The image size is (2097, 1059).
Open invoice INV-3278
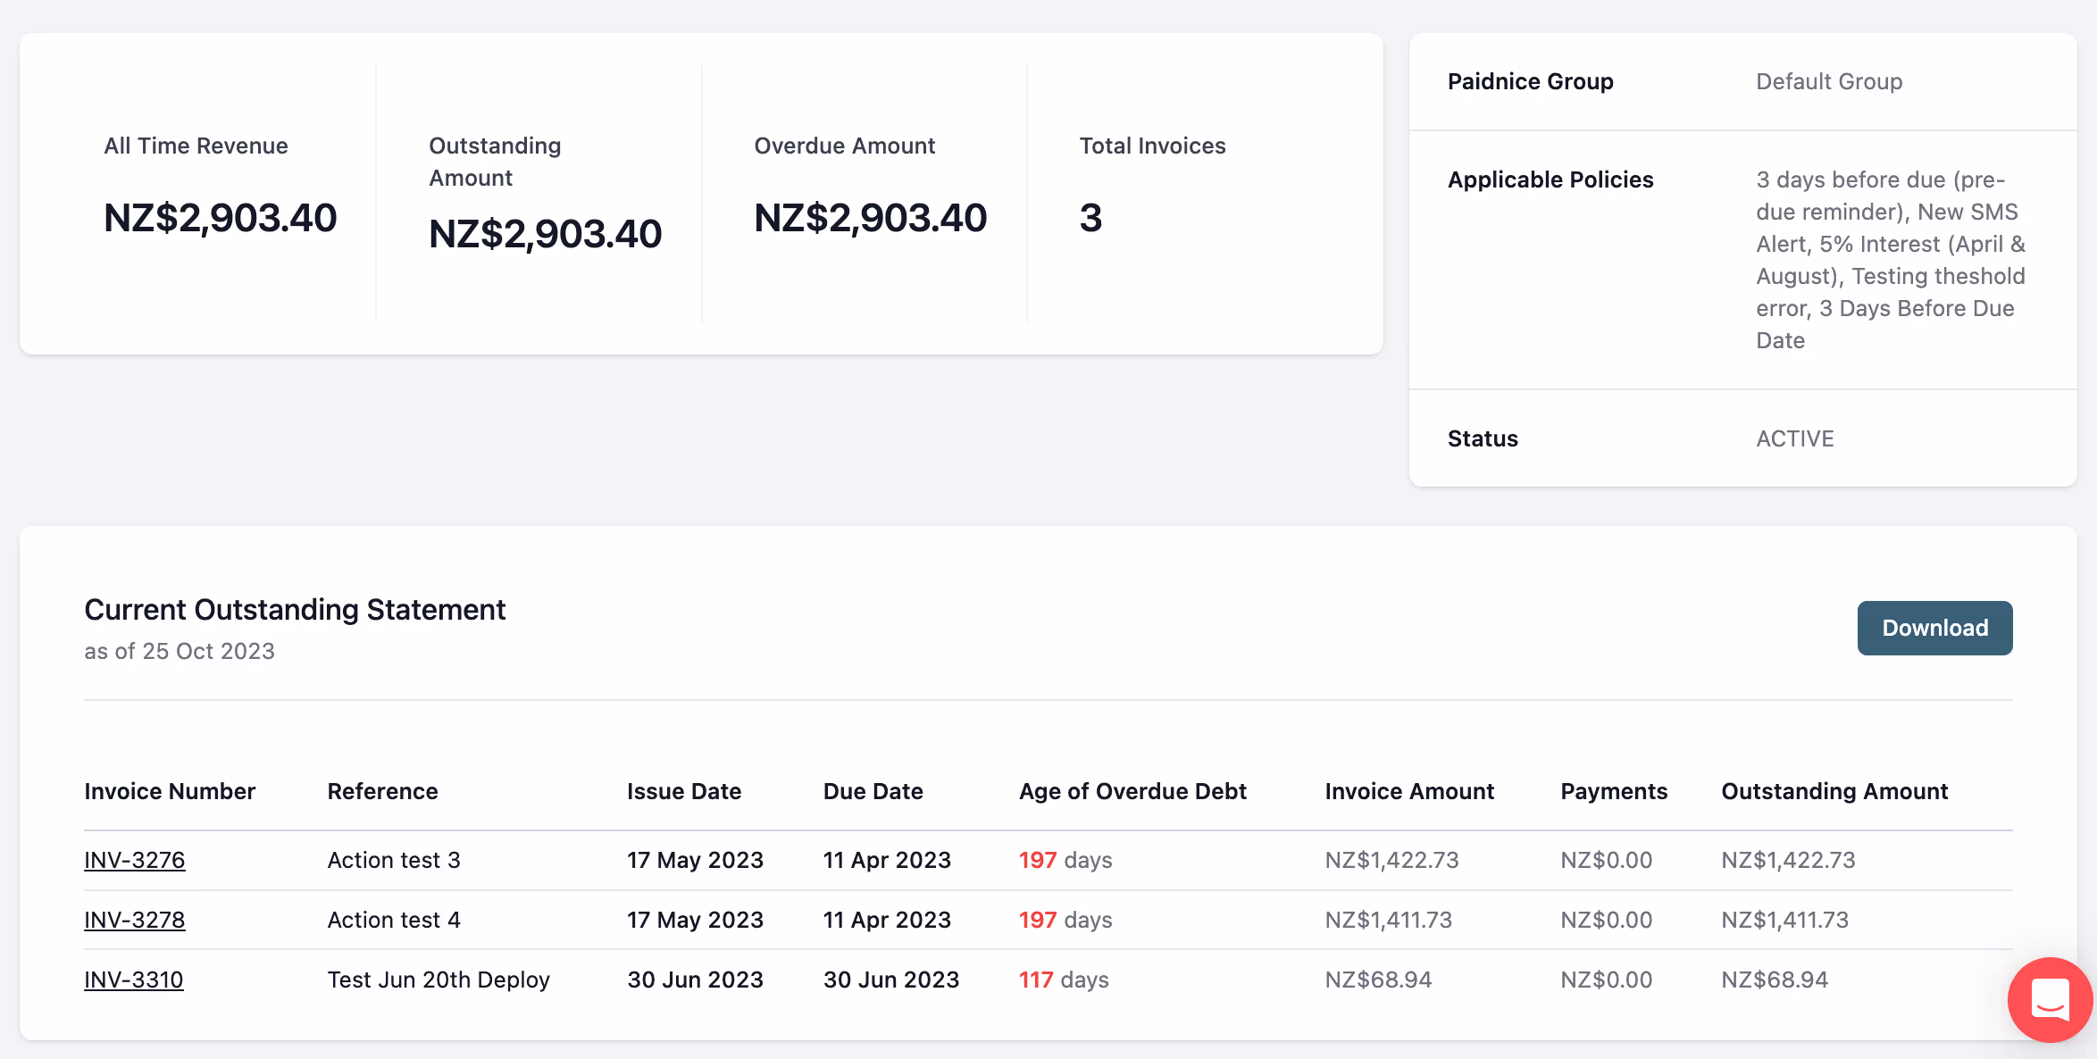point(135,920)
